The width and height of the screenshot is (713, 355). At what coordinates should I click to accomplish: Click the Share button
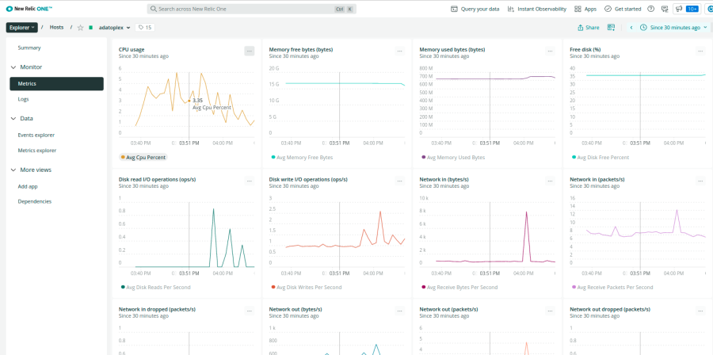click(x=588, y=27)
